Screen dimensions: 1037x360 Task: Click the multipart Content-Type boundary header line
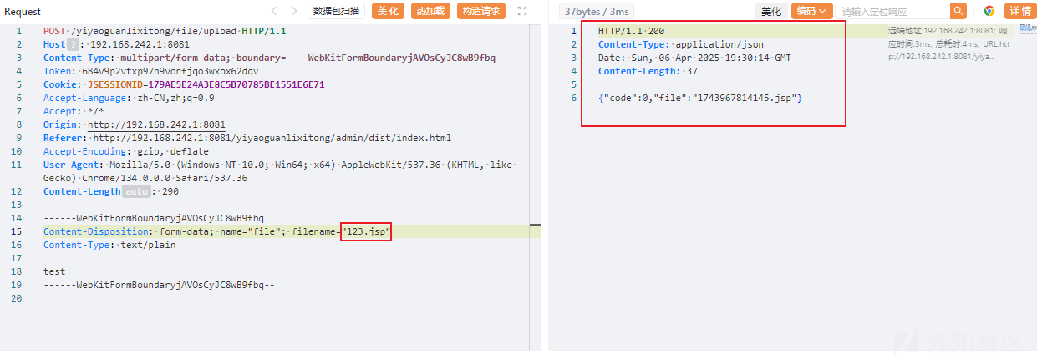(269, 58)
